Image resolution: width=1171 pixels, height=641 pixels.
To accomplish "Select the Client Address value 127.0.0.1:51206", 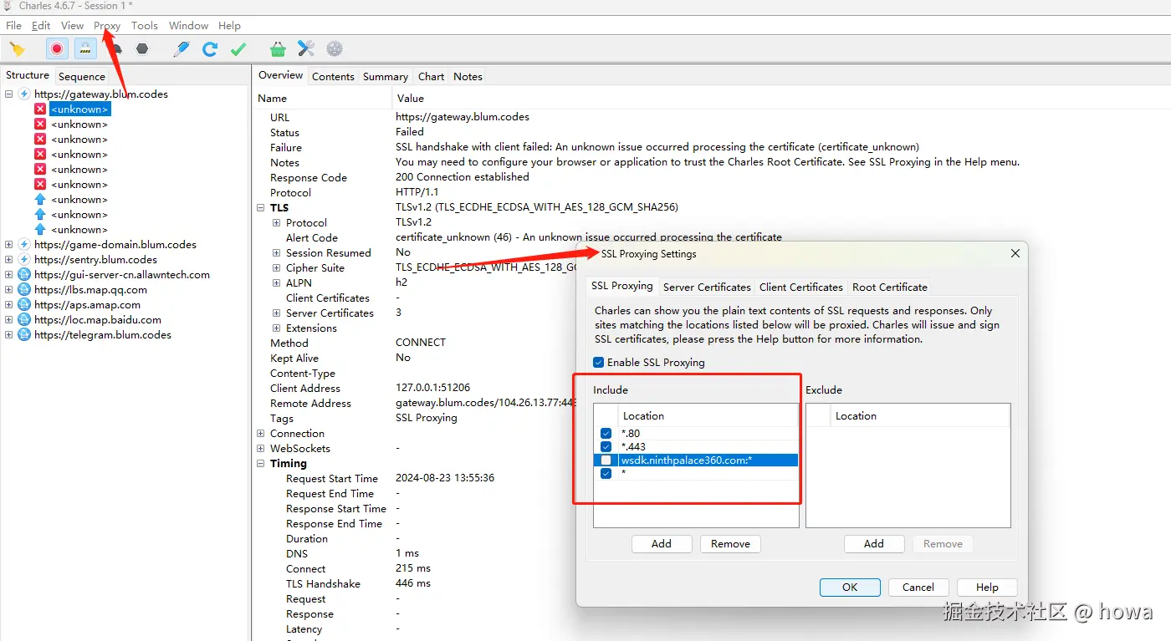I will (433, 388).
